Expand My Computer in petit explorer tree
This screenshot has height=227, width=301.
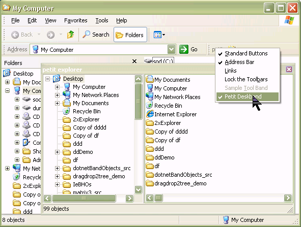[57, 87]
